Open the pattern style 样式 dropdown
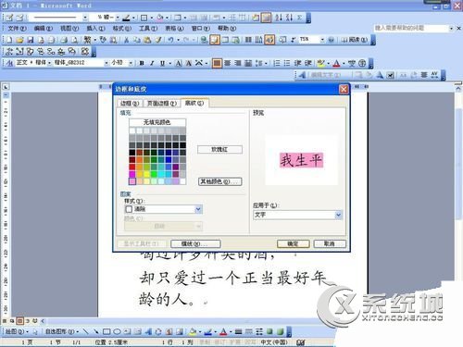 coord(198,209)
